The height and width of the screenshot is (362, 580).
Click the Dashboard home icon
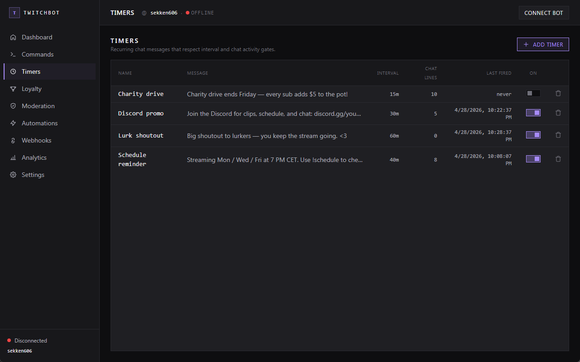point(13,37)
